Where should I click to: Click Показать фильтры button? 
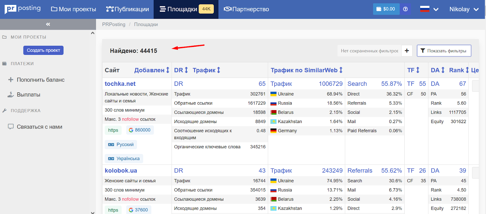point(444,51)
